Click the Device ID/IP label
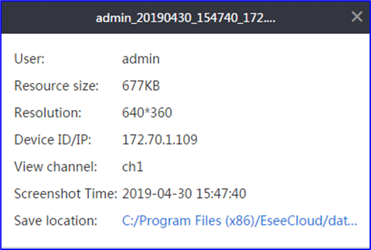371x250 pixels. point(53,139)
